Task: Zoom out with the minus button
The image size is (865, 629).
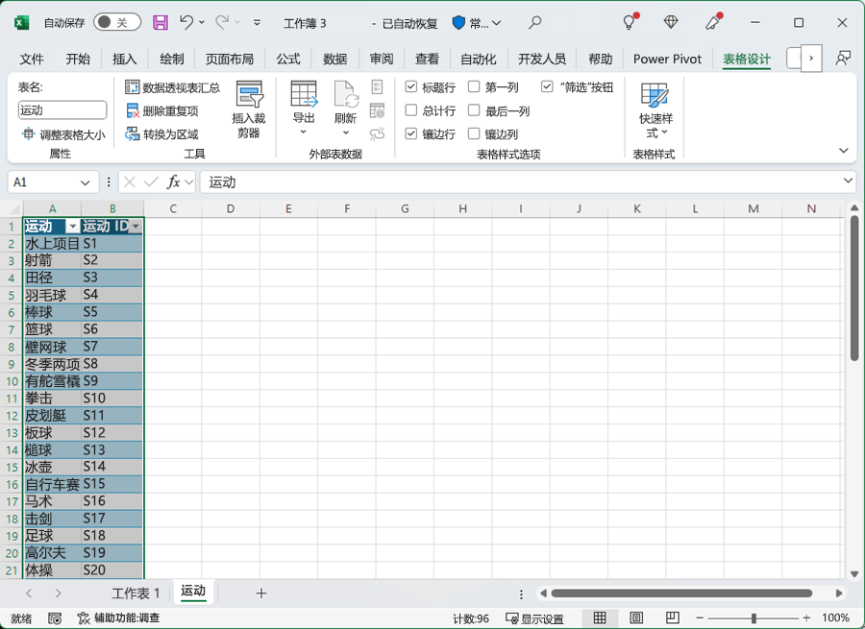Action: coord(700,618)
